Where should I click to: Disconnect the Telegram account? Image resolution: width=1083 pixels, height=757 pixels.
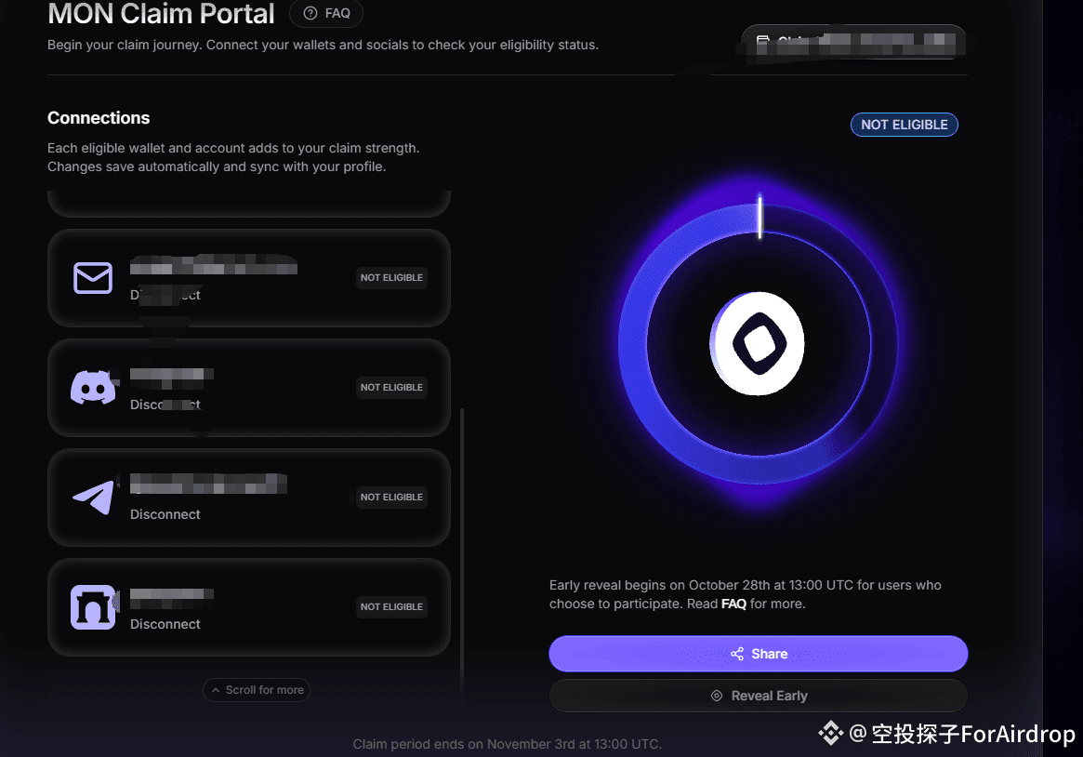(x=165, y=513)
